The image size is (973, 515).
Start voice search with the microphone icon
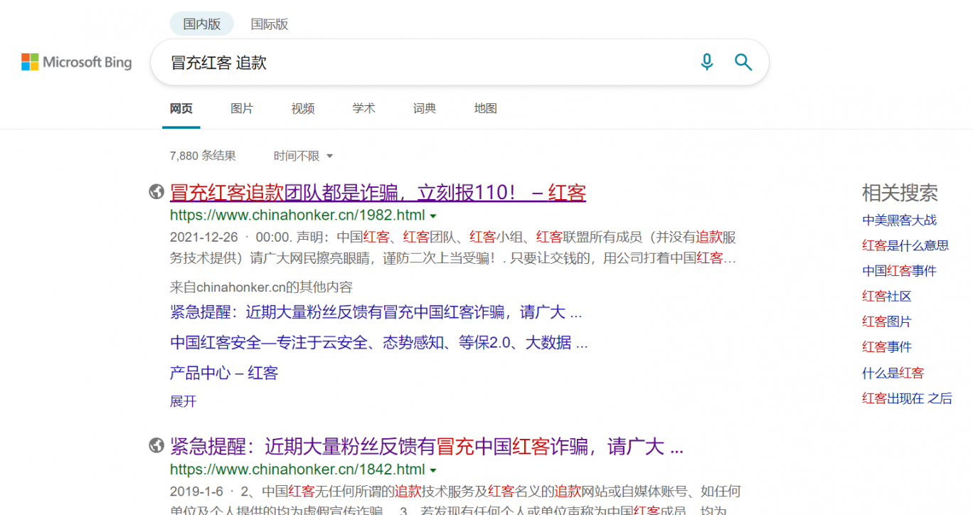[x=706, y=63]
